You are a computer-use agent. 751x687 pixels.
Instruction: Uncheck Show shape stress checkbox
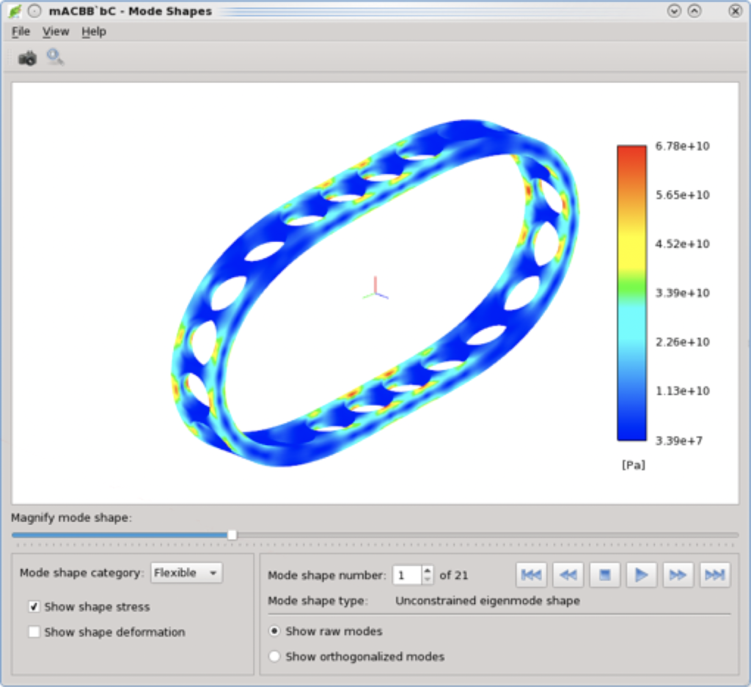tap(34, 606)
